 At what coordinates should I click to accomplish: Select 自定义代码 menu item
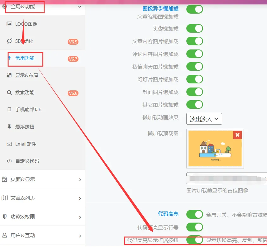(42, 161)
